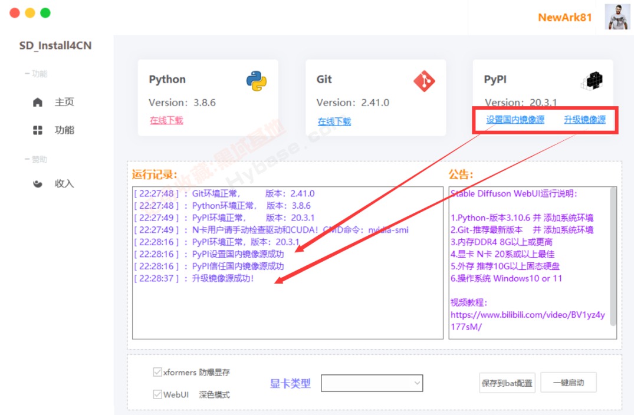The image size is (634, 415).
Task: Click the Git card title
Action: click(324, 79)
